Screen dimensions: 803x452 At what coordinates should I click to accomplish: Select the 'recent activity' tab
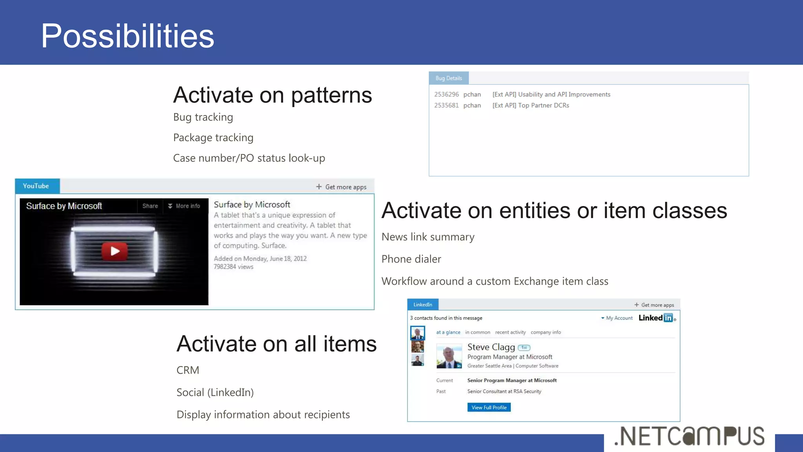tap(510, 332)
